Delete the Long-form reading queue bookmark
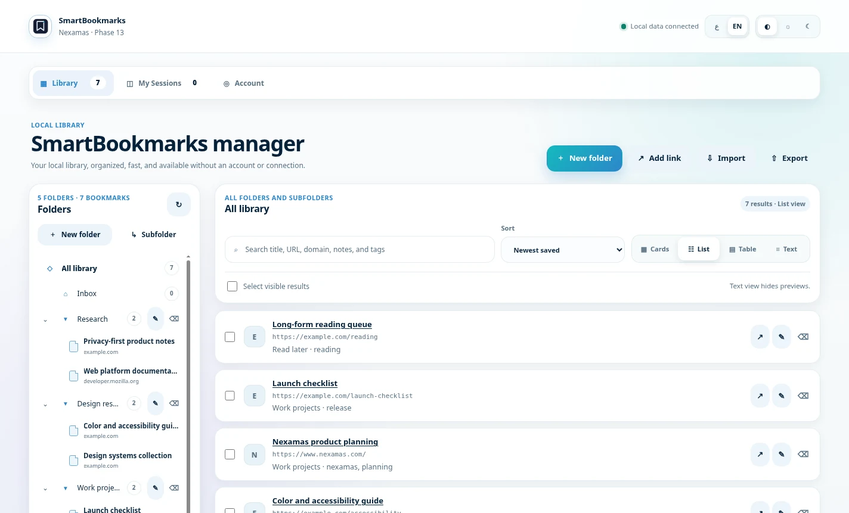Image resolution: width=849 pixels, height=513 pixels. (803, 337)
